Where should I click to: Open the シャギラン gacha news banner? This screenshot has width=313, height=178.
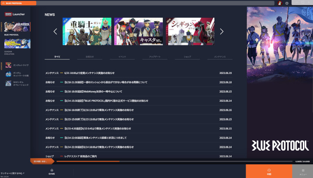pyautogui.click(x=190, y=31)
